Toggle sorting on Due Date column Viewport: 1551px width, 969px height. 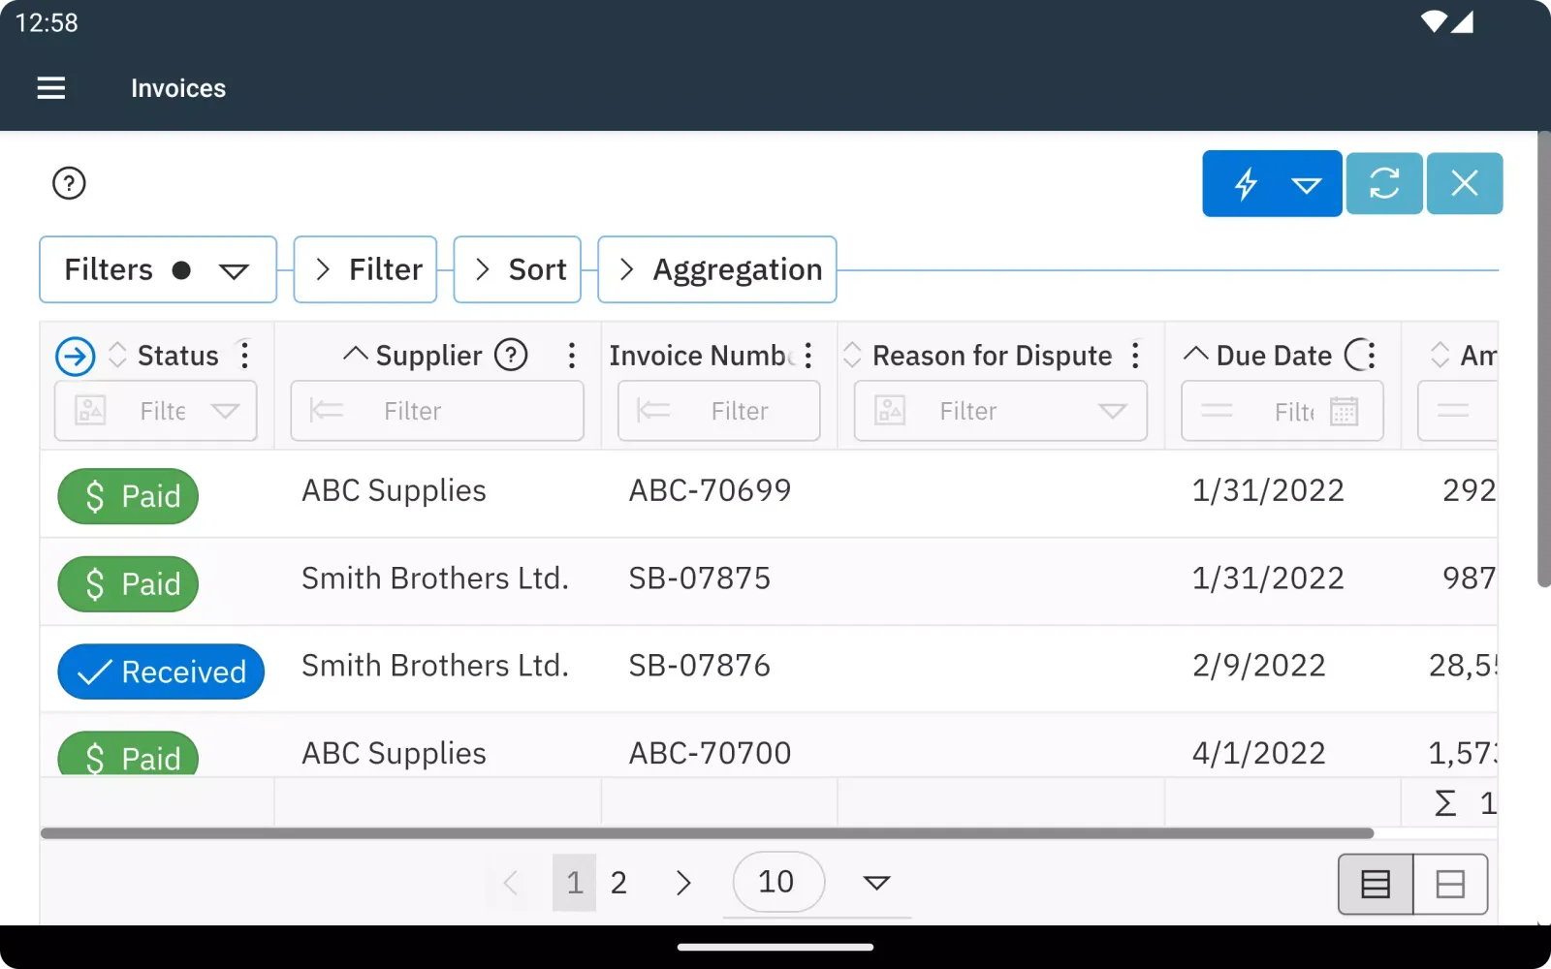coord(1195,355)
